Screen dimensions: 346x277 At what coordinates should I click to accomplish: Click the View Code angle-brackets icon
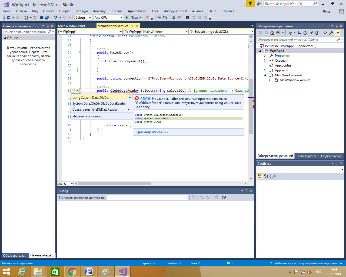pyautogui.click(x=325, y=33)
